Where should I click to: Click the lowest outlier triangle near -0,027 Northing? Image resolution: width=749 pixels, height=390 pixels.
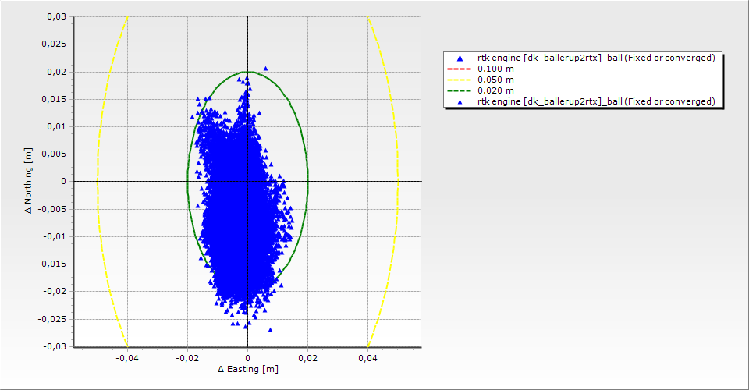271,329
